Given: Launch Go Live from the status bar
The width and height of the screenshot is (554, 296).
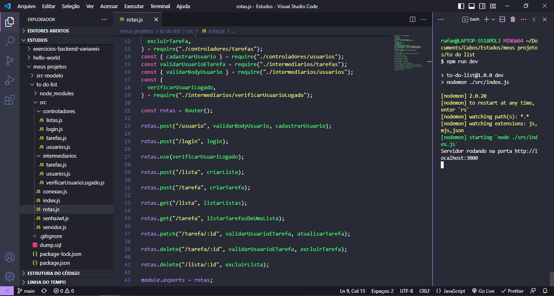Looking at the screenshot, I should pos(483,291).
